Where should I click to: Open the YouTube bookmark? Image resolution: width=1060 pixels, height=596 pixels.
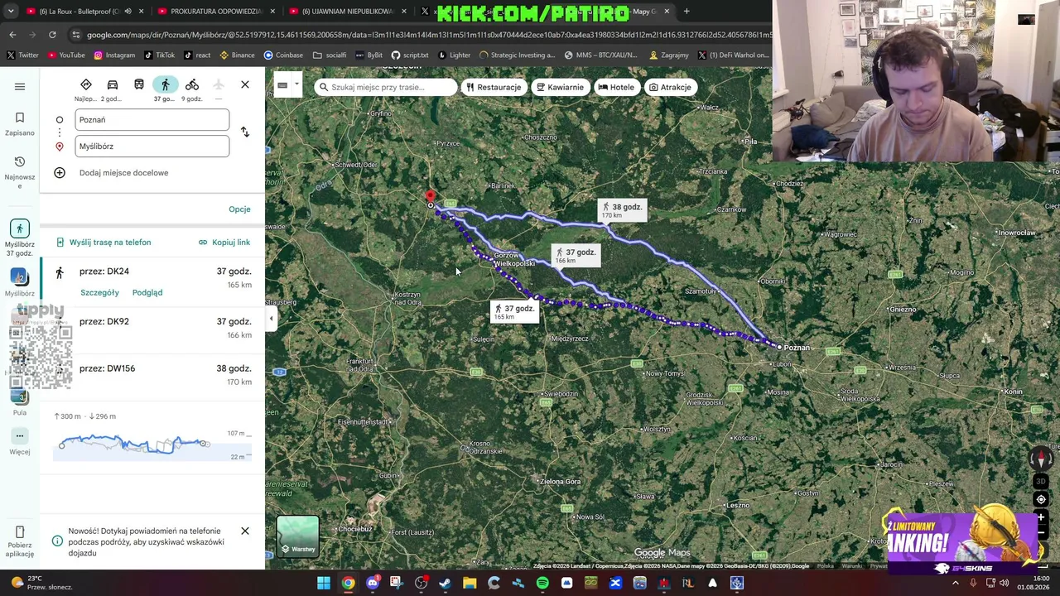click(66, 55)
